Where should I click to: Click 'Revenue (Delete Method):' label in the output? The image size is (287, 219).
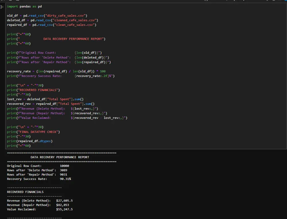click(x=29, y=201)
